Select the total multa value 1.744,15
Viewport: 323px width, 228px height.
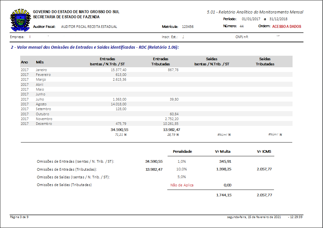point(223,195)
